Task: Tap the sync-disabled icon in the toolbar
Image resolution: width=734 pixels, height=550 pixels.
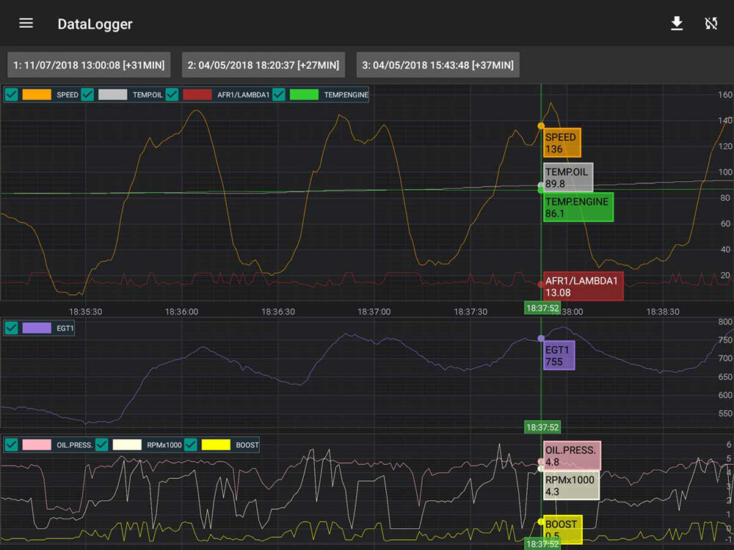Action: [x=711, y=23]
